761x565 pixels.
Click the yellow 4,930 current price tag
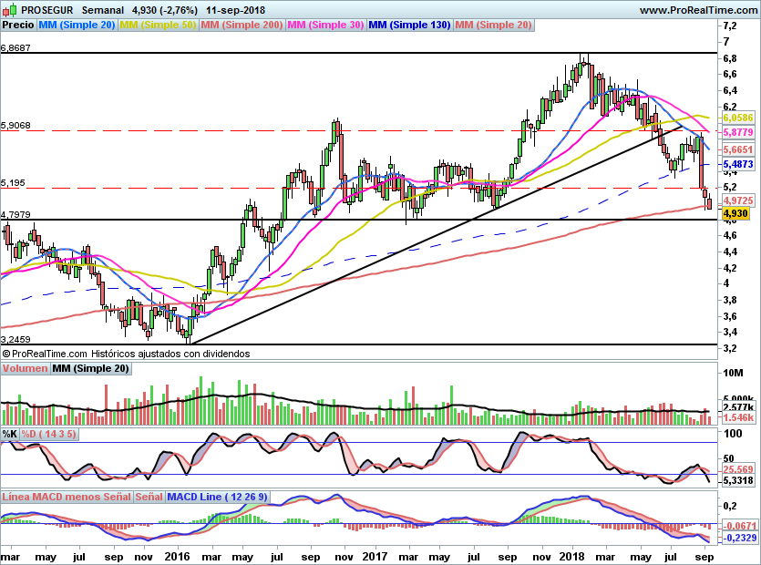[735, 213]
